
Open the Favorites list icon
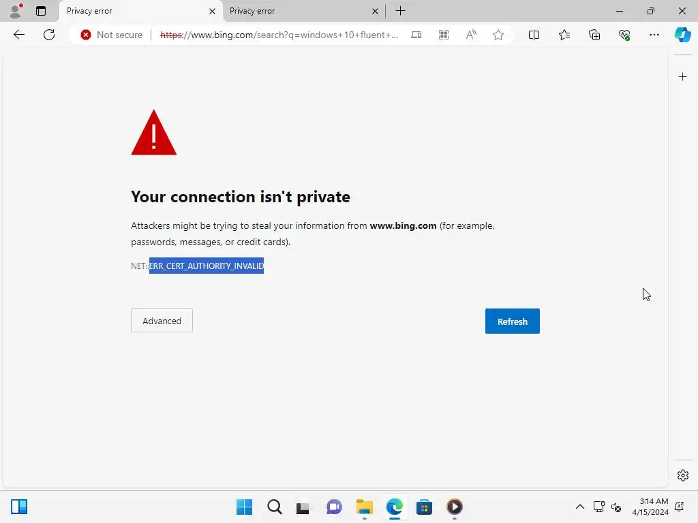pyautogui.click(x=564, y=35)
